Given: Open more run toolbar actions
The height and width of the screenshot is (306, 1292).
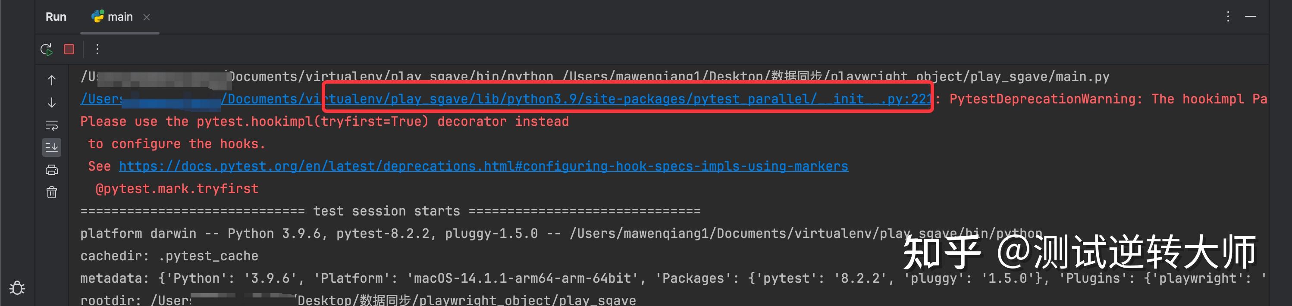Looking at the screenshot, I should 97,49.
